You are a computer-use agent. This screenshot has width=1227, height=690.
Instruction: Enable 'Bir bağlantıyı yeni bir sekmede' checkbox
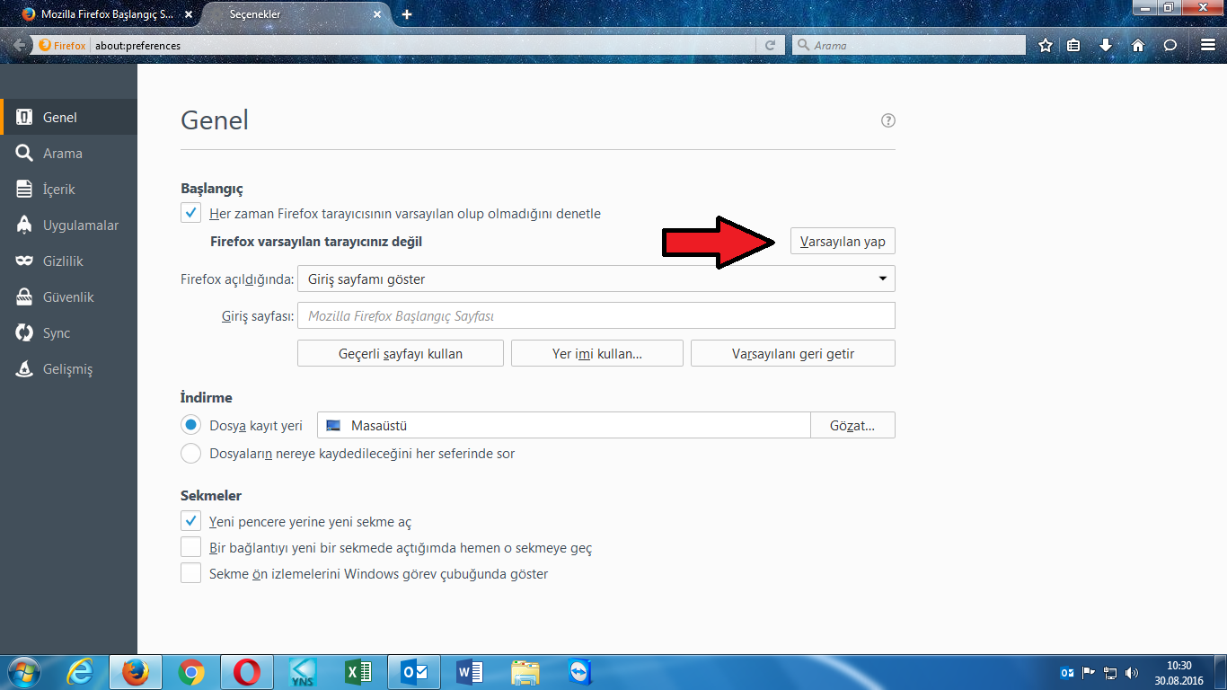click(190, 547)
